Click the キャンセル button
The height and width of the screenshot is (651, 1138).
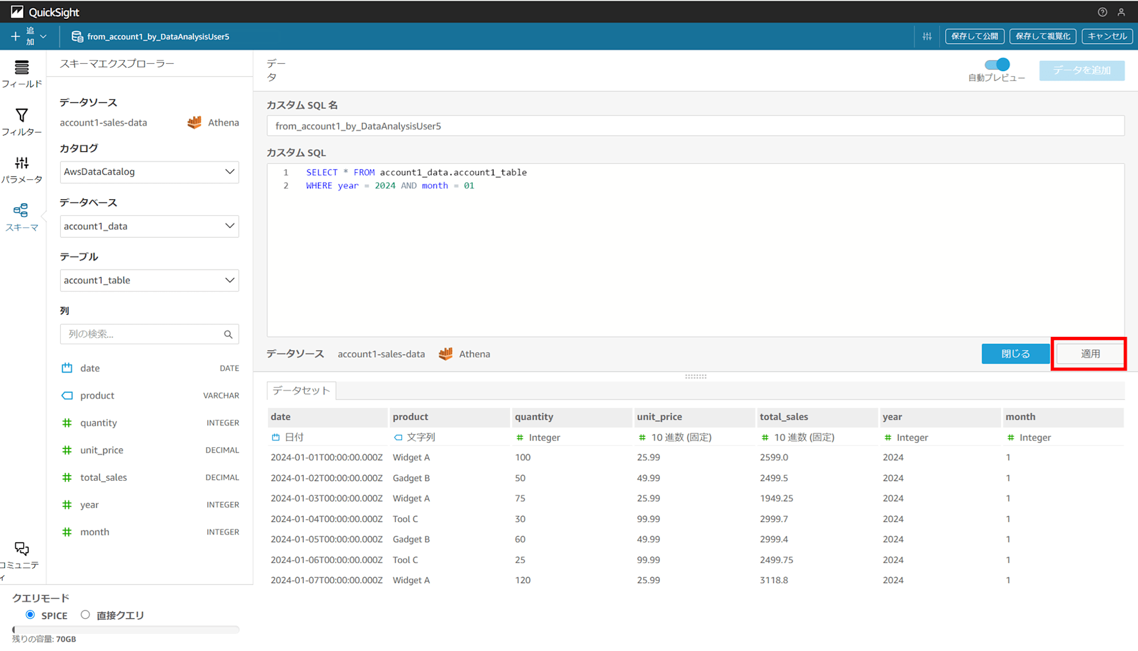tap(1107, 36)
